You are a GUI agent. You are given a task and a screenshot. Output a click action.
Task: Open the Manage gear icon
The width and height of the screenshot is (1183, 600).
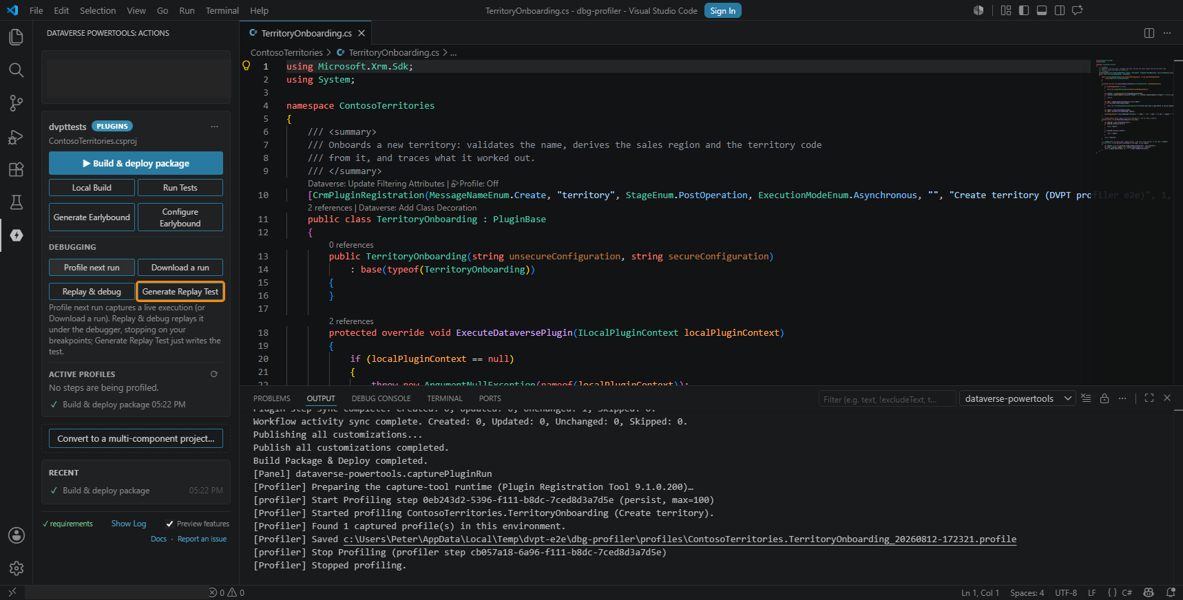tap(16, 568)
